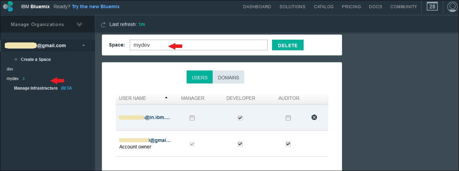
Task: Sort by the User Name arrow icon
Action: click(166, 98)
